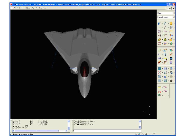Open the Design application dropdown at top right
Screen dimensions: 185x139
click(x=173, y=13)
